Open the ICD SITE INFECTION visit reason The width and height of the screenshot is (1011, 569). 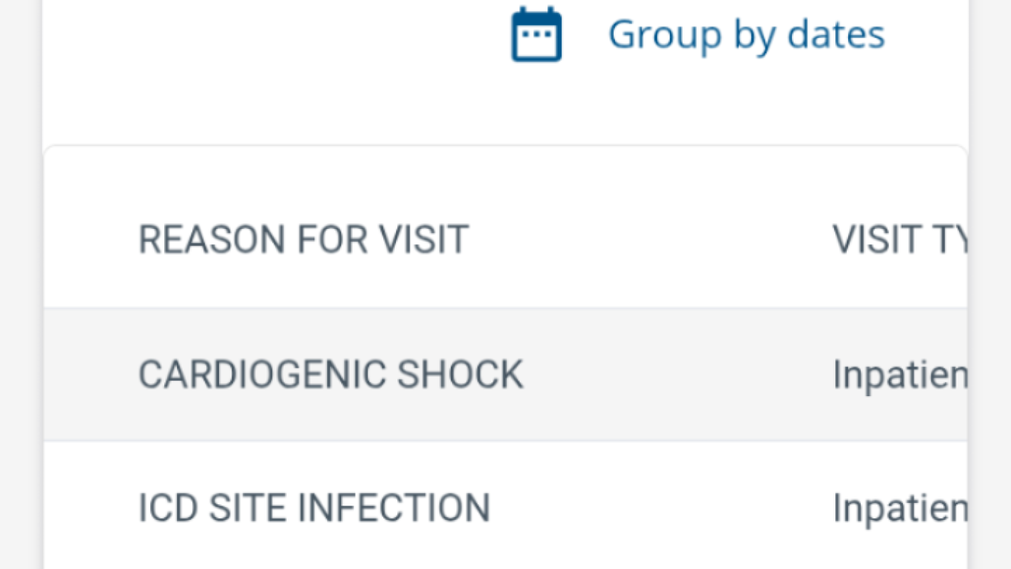tap(314, 508)
